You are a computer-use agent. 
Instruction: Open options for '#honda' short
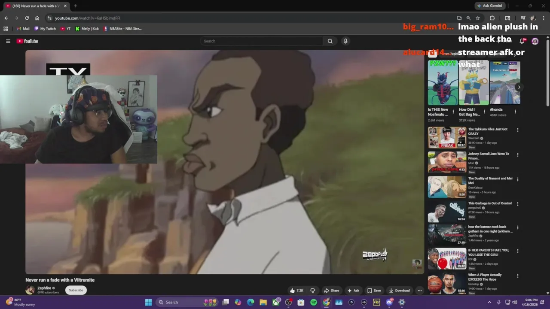(x=515, y=112)
